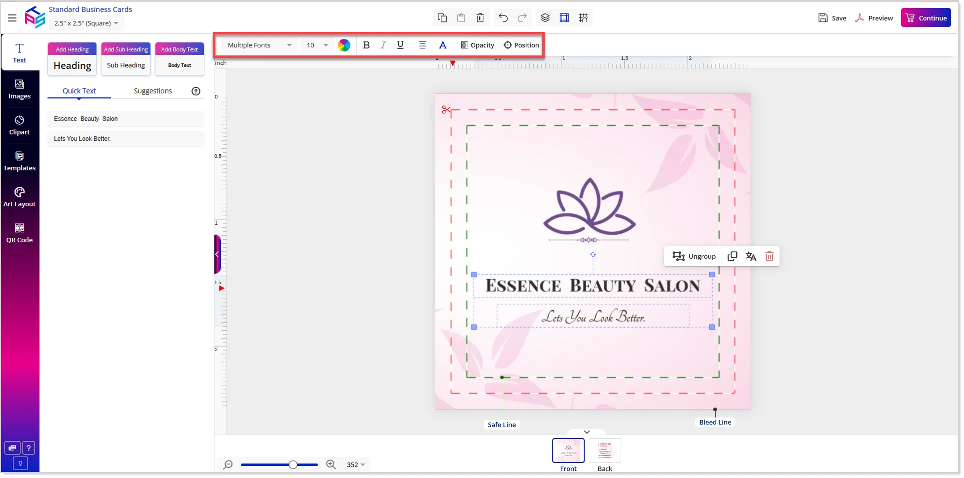The image size is (964, 478).
Task: Click the zoom out magnifier icon
Action: tap(228, 465)
